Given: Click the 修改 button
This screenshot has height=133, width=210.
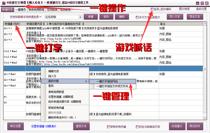Looking at the screenshot, I should [x=106, y=17].
